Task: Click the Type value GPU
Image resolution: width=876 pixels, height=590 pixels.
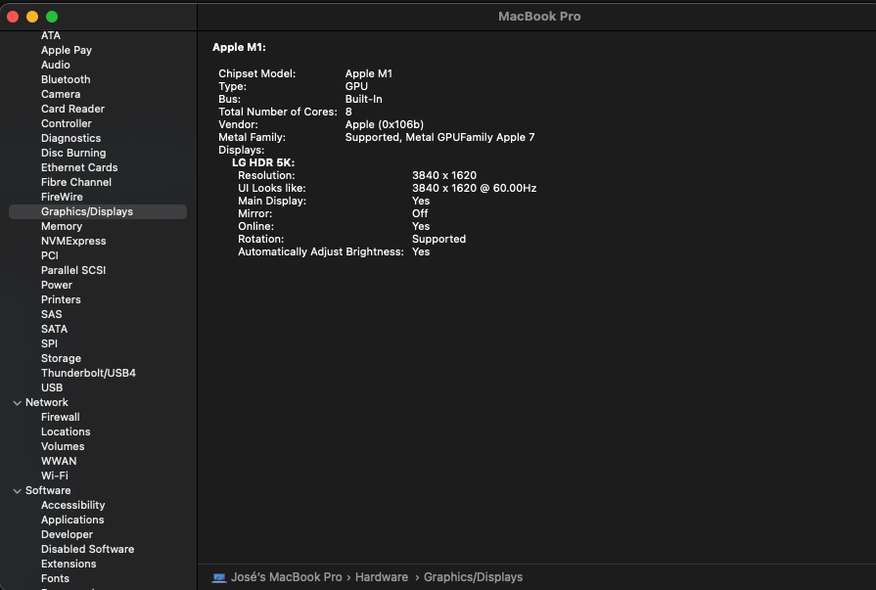Action: (356, 86)
